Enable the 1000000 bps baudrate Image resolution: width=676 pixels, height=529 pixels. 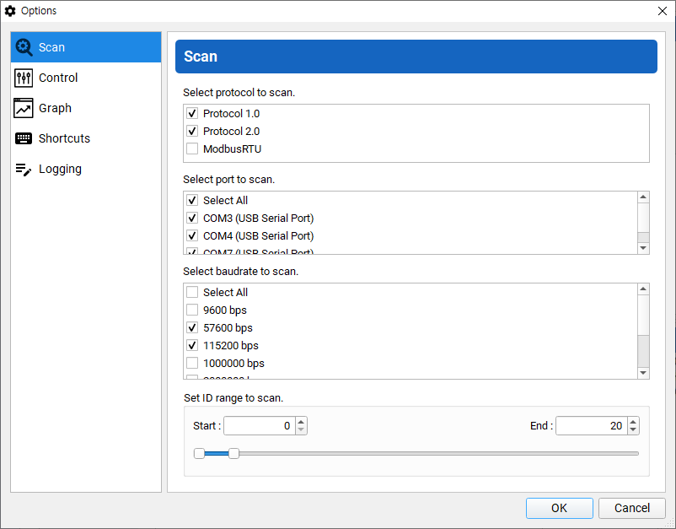(x=192, y=363)
